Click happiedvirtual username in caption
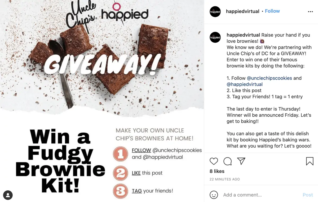The image size is (318, 202). (x=243, y=35)
